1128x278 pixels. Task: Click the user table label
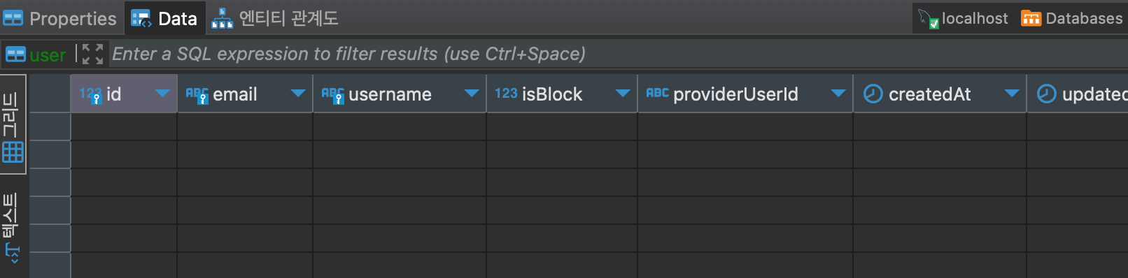(x=36, y=54)
